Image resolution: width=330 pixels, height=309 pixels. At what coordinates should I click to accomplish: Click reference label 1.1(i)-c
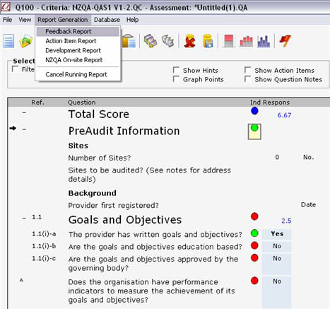click(x=44, y=258)
